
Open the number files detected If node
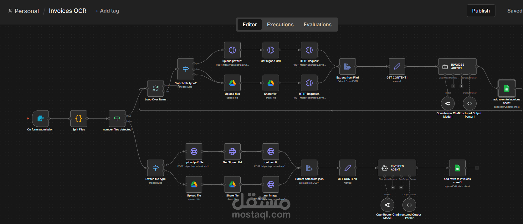point(117,119)
